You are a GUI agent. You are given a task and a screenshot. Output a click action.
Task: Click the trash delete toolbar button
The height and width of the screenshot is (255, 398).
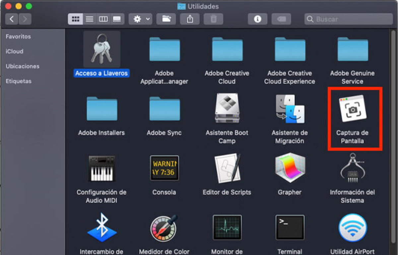[213, 19]
